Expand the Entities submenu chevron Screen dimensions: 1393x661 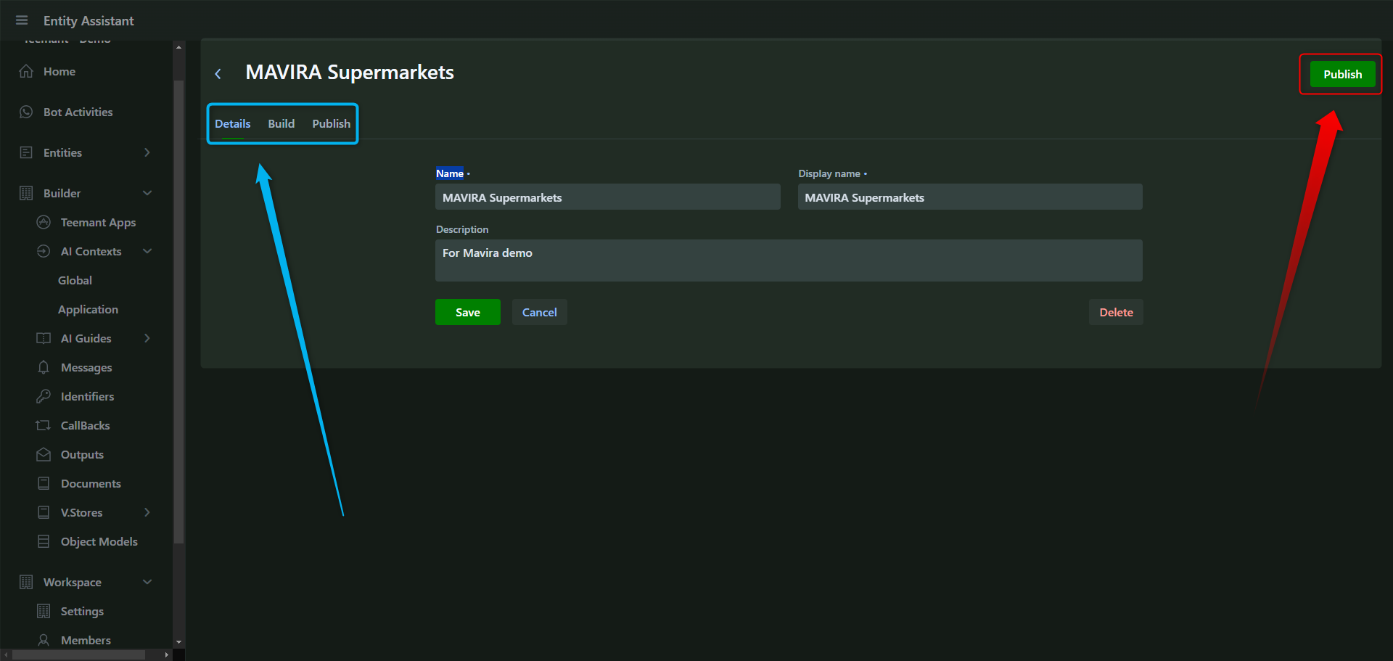click(x=147, y=152)
